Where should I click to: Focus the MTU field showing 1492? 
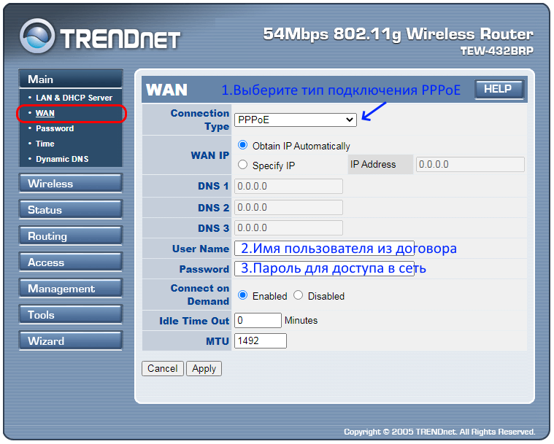pyautogui.click(x=261, y=340)
